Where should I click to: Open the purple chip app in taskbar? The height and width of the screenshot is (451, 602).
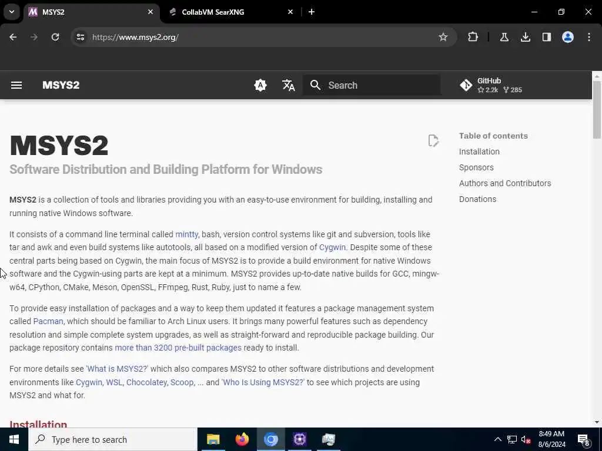click(299, 439)
